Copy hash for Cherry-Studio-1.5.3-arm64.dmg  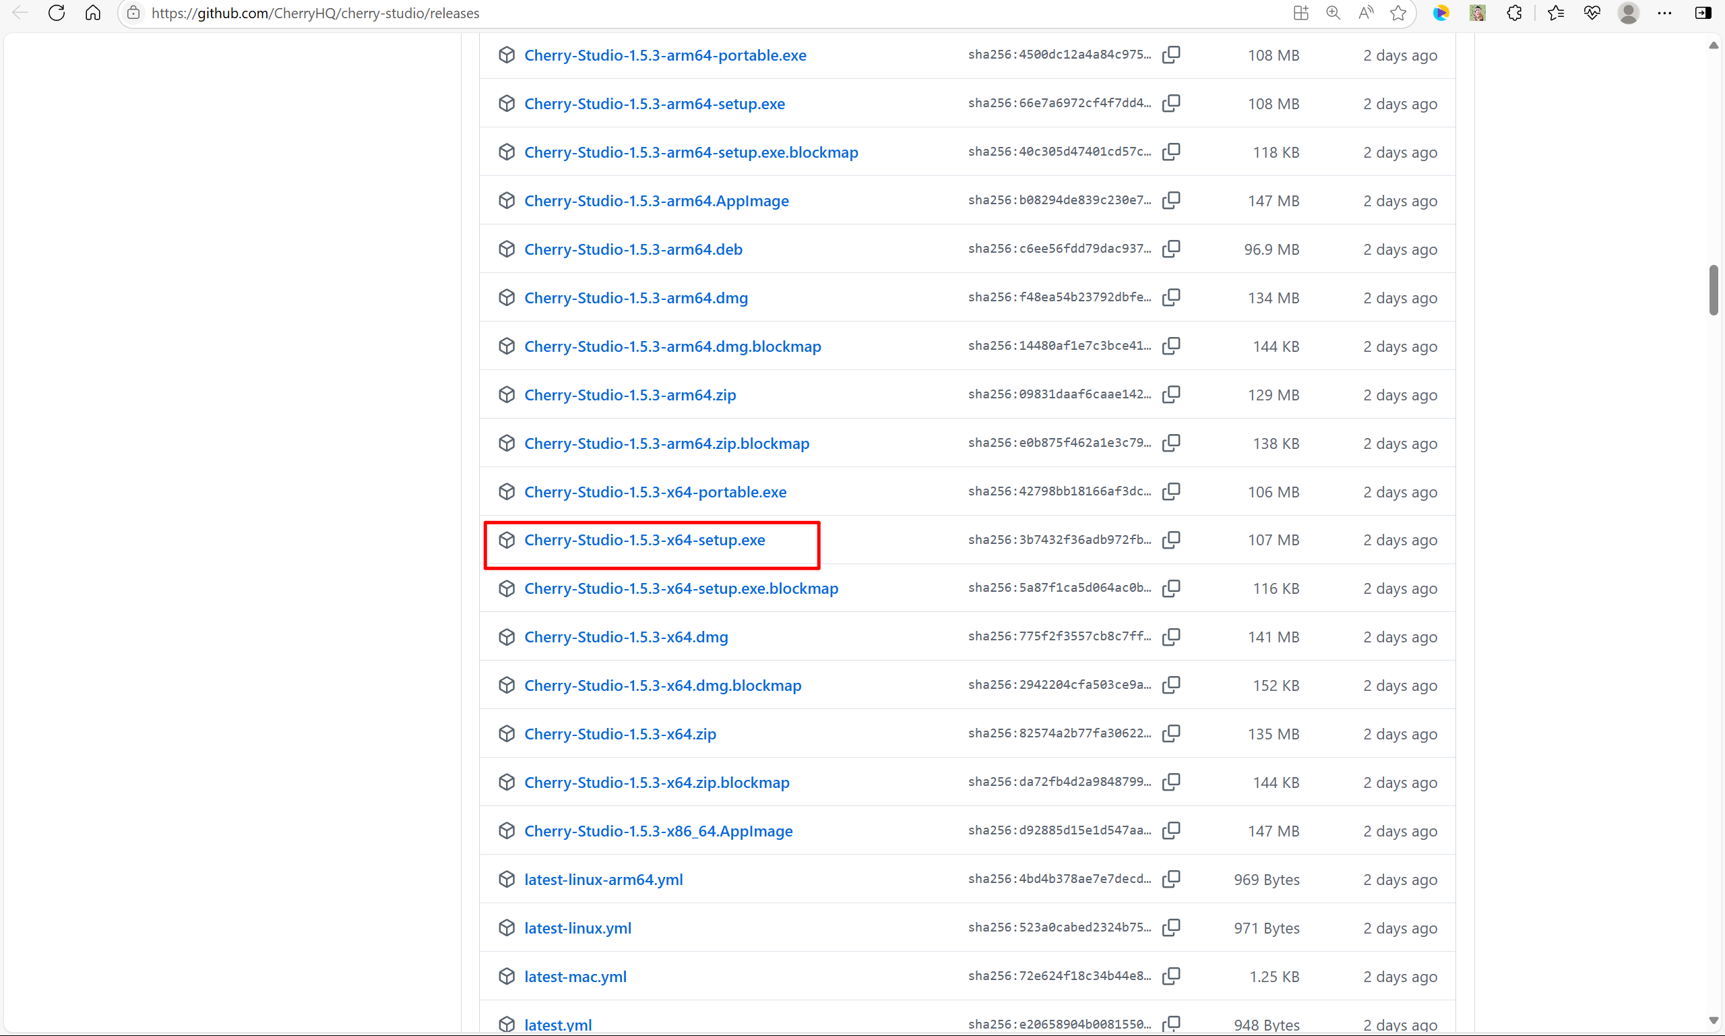coord(1171,297)
